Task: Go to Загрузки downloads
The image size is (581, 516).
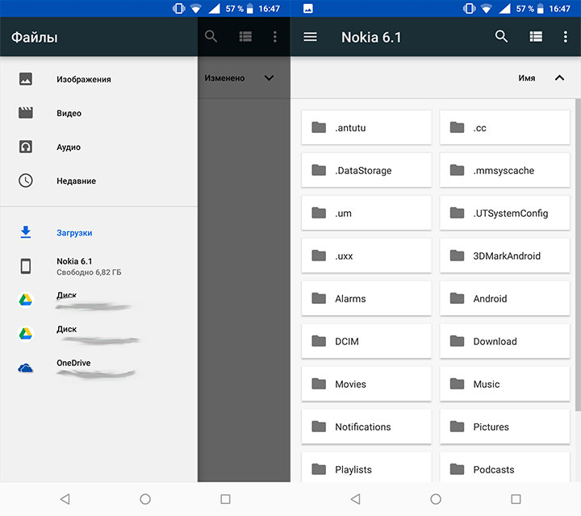Action: coord(74,233)
